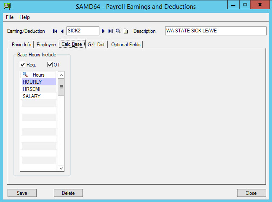The image size is (272, 202).
Task: Switch to the Employee tab
Action: coord(46,45)
